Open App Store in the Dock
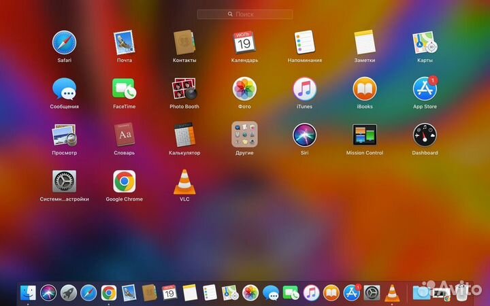This screenshot has height=306, width=490. [352, 293]
